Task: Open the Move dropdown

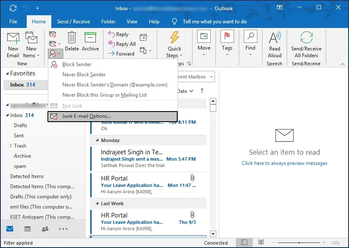Action: [204, 43]
